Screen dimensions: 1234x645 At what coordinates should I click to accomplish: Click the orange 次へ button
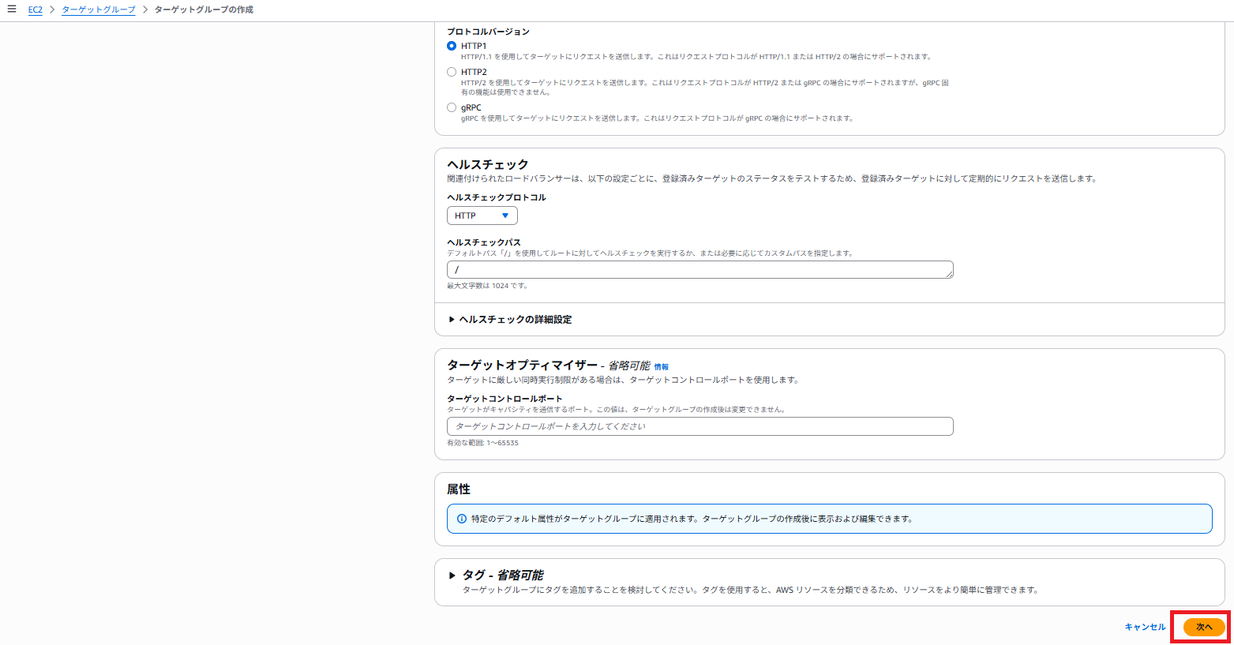tap(1203, 627)
